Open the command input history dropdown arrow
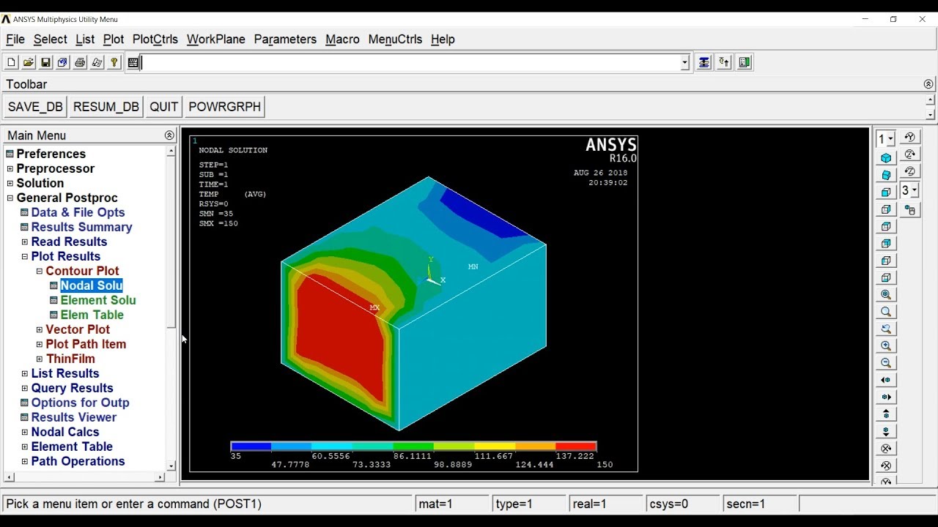 click(x=685, y=63)
